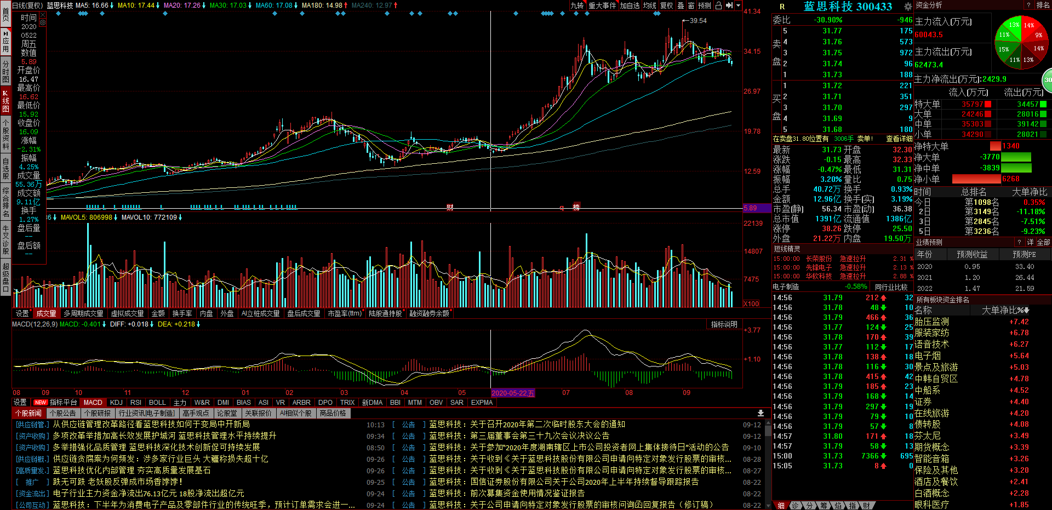Toggle 九转 indicator
This screenshot has width=1052, height=510.
coord(578,5)
